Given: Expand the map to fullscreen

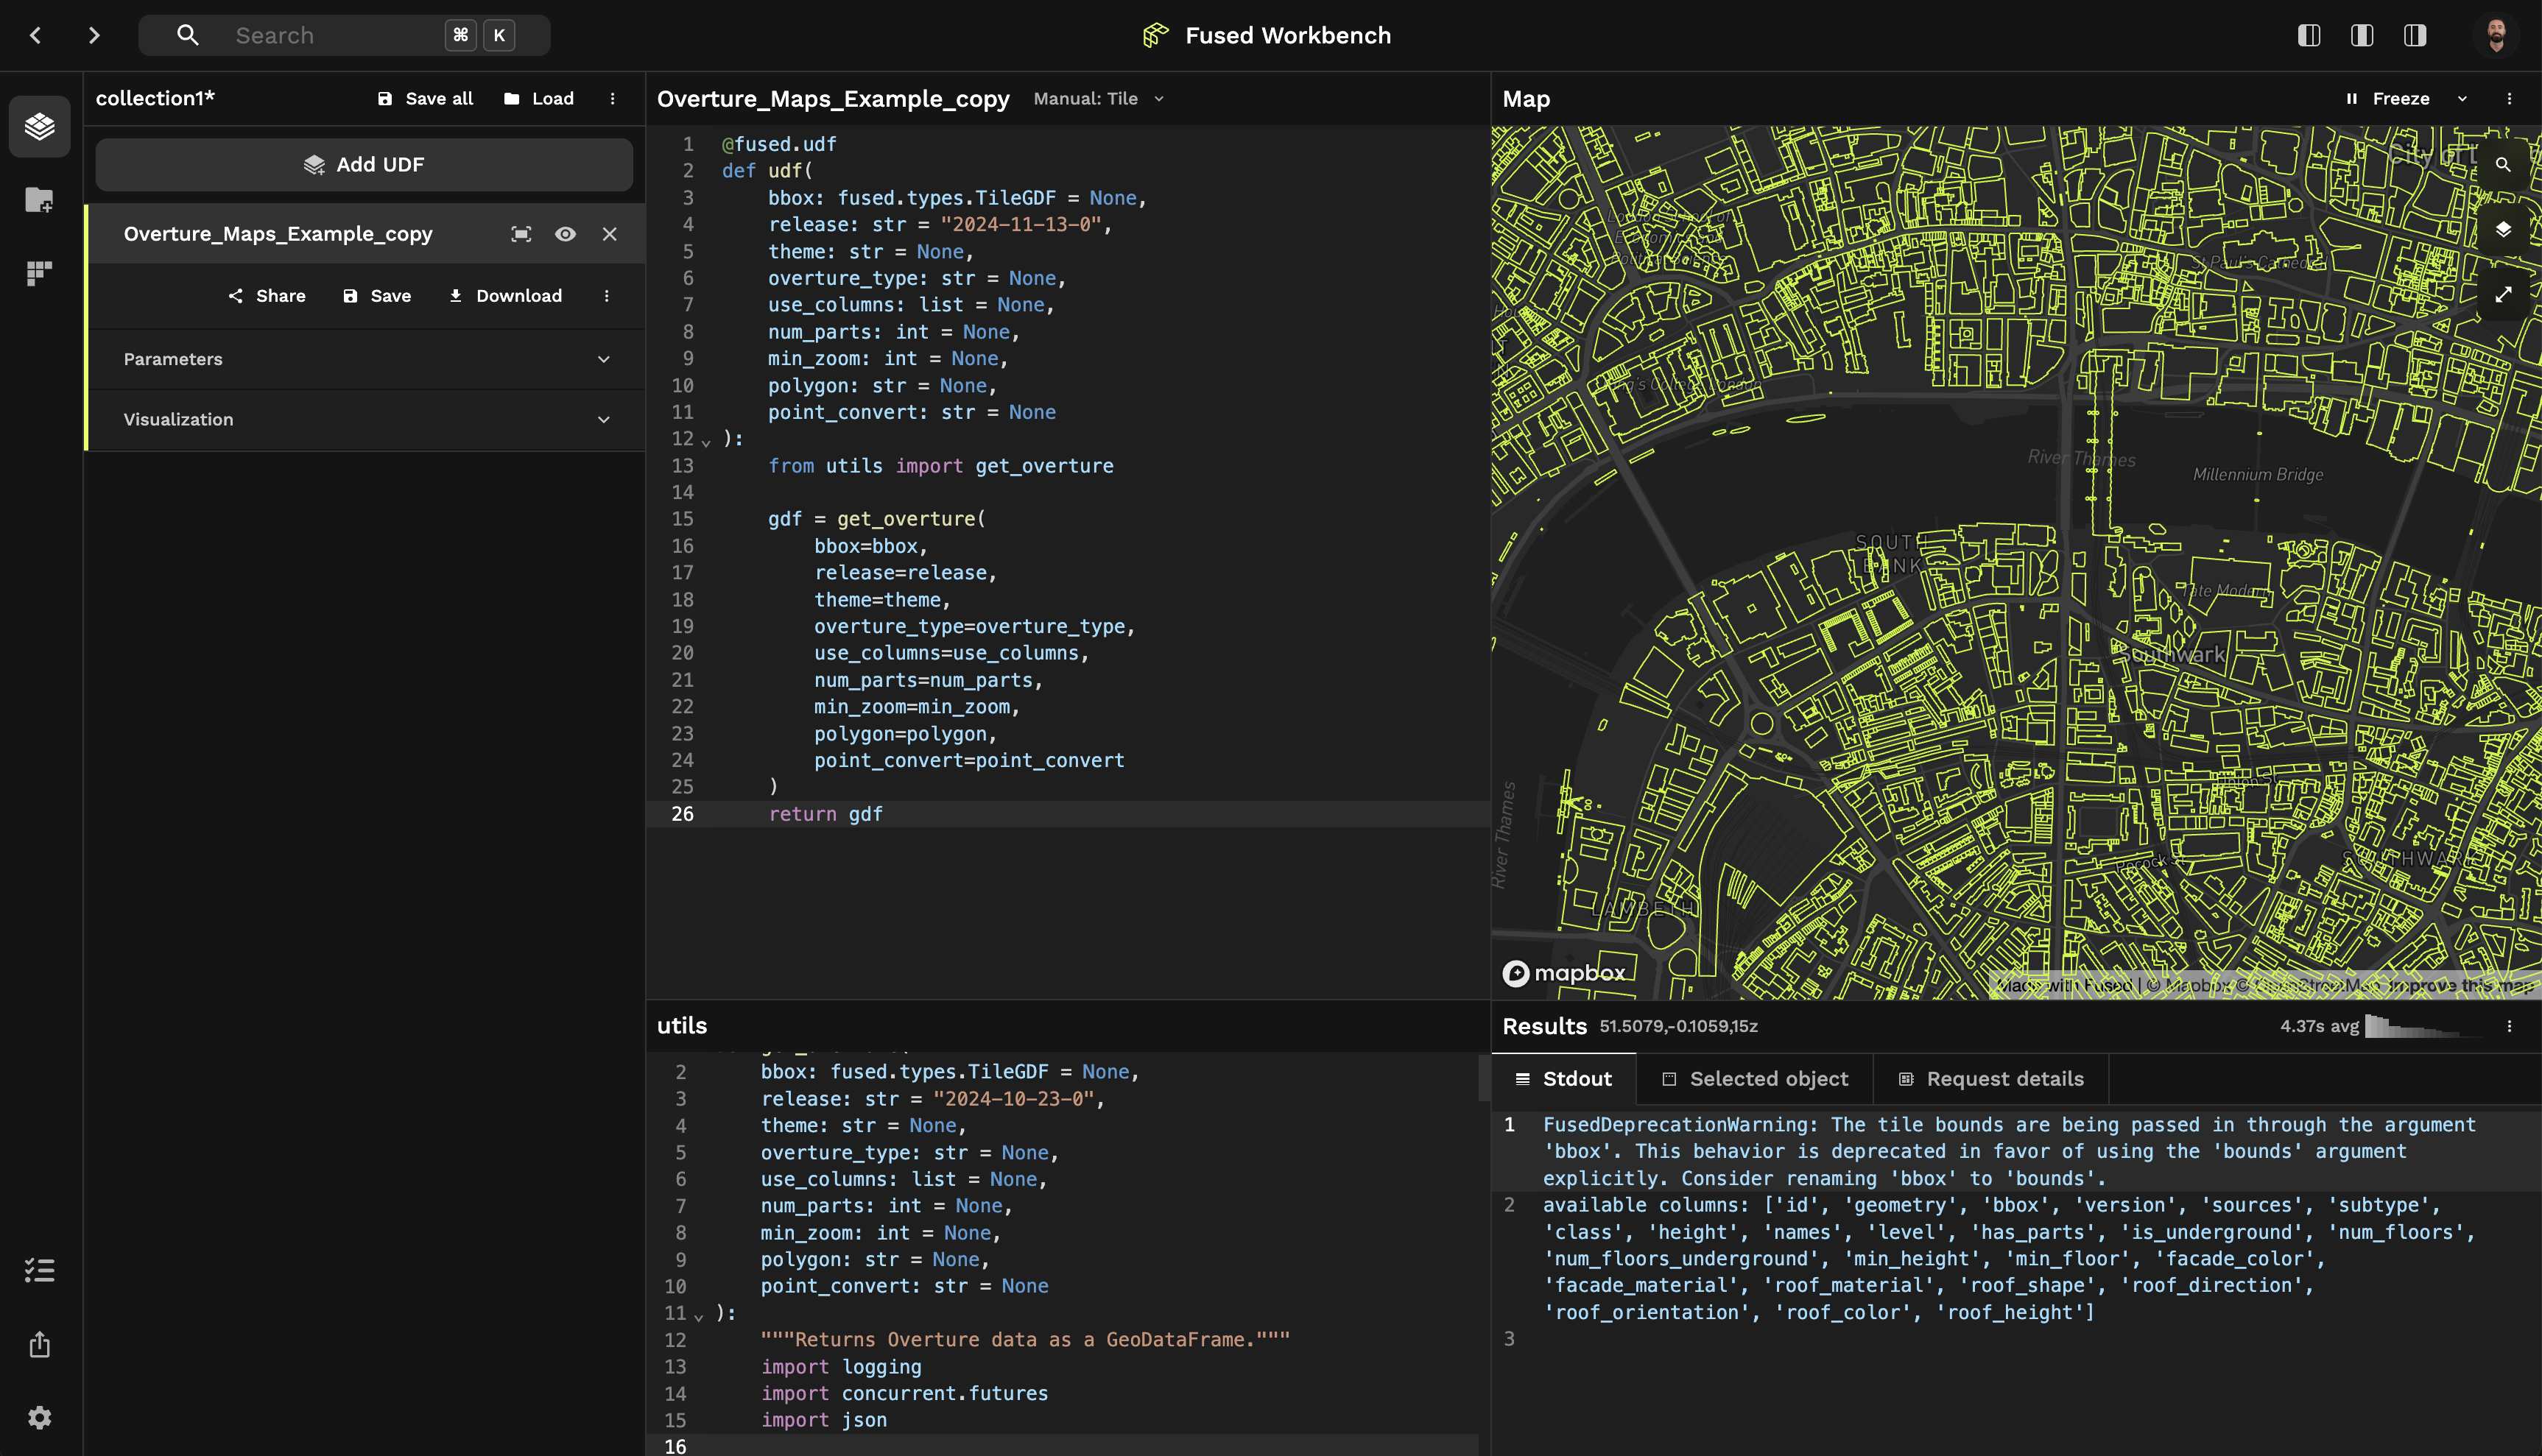Looking at the screenshot, I should (x=2503, y=295).
